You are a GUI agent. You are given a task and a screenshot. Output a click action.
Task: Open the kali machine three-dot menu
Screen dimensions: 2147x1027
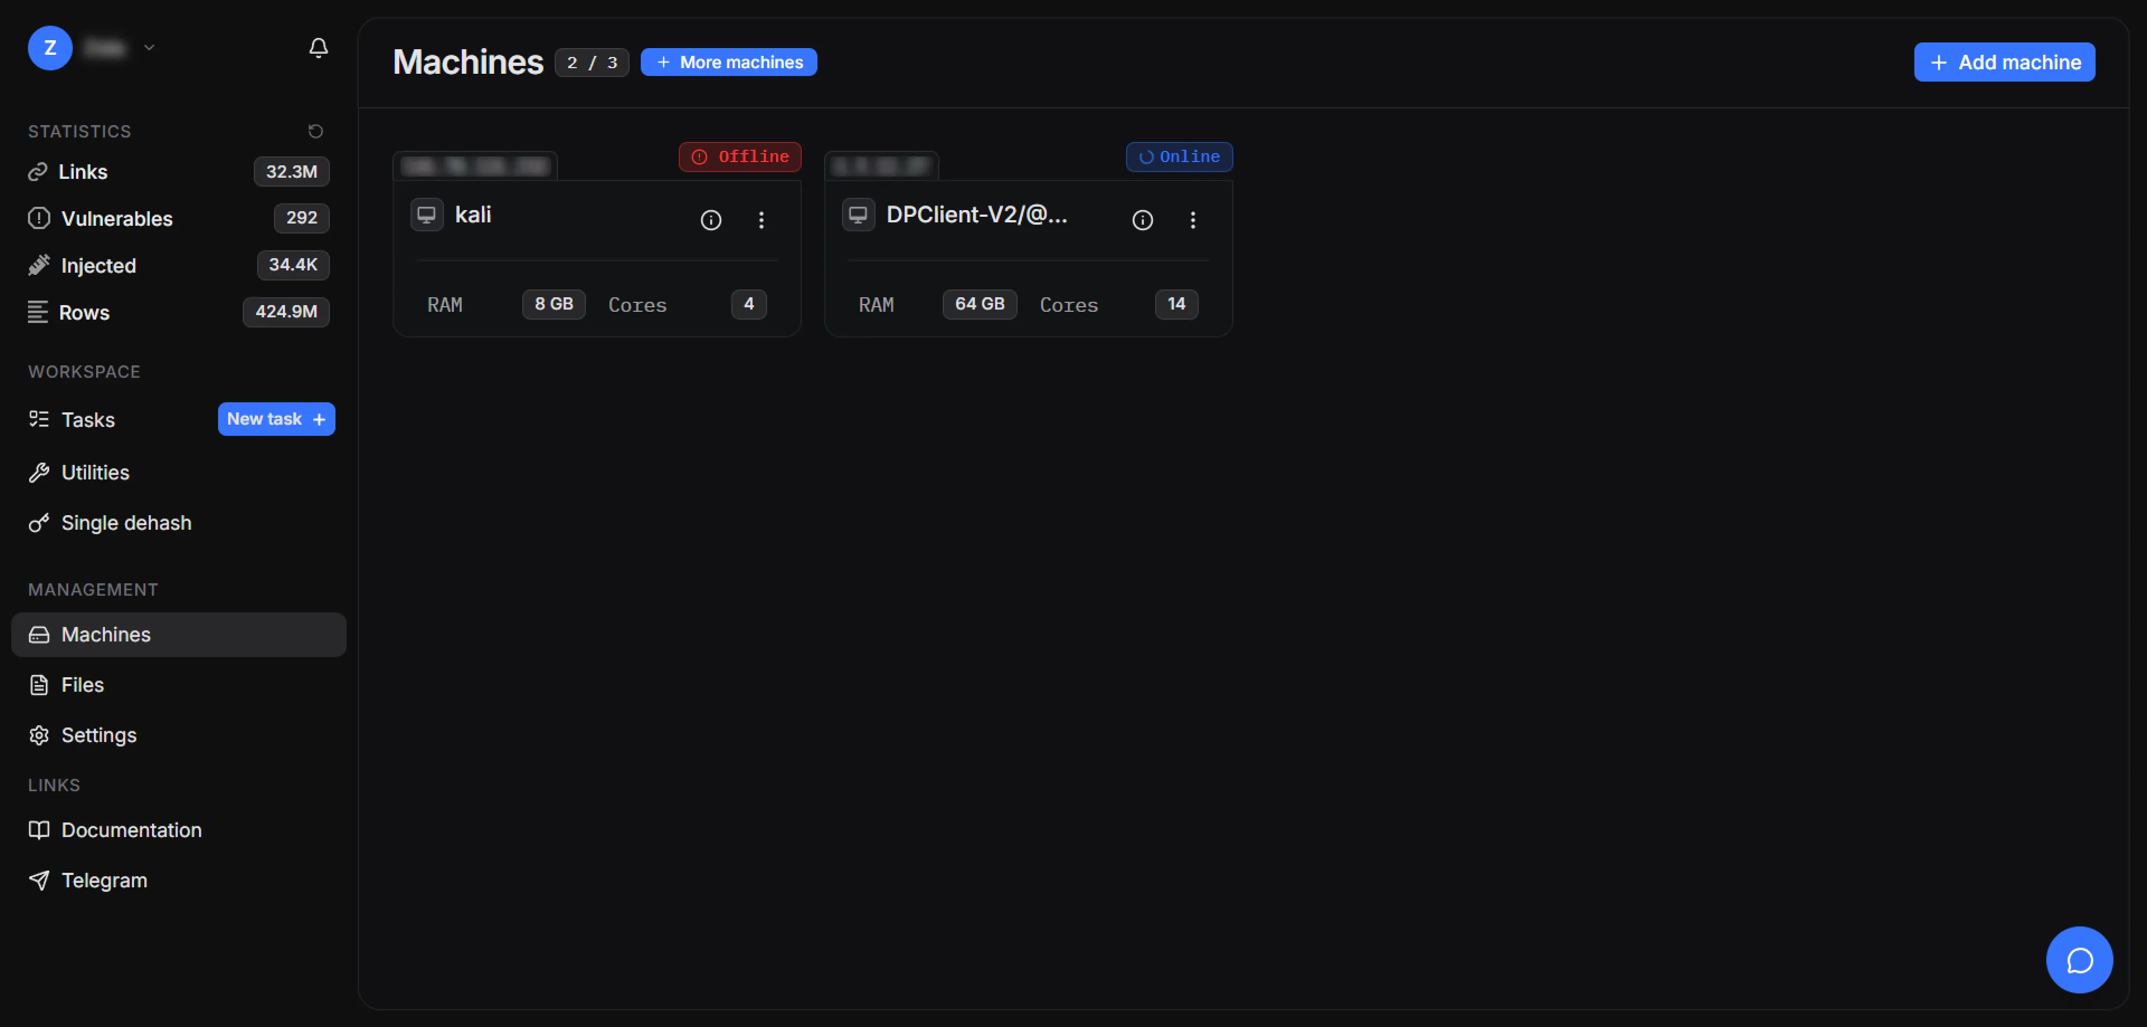pyautogui.click(x=761, y=220)
